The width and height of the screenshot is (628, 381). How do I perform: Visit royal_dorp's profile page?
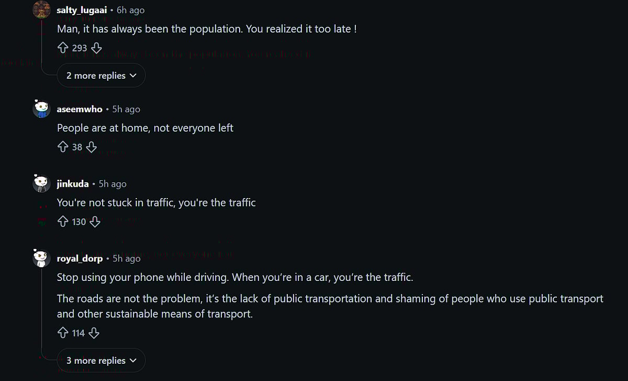coord(80,258)
